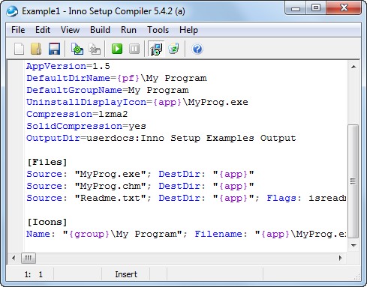The width and height of the screenshot is (367, 287).
Task: Click the Insert status bar indicator
Action: (x=126, y=274)
